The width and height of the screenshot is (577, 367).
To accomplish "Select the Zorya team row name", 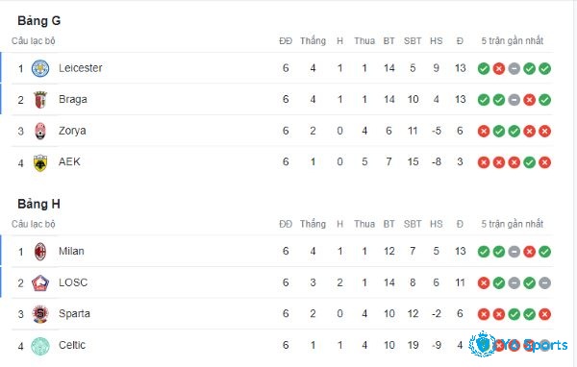I will click(72, 131).
